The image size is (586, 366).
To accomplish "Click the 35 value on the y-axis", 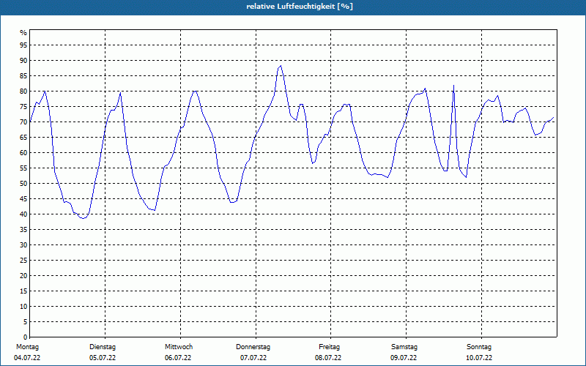I will [x=23, y=230].
